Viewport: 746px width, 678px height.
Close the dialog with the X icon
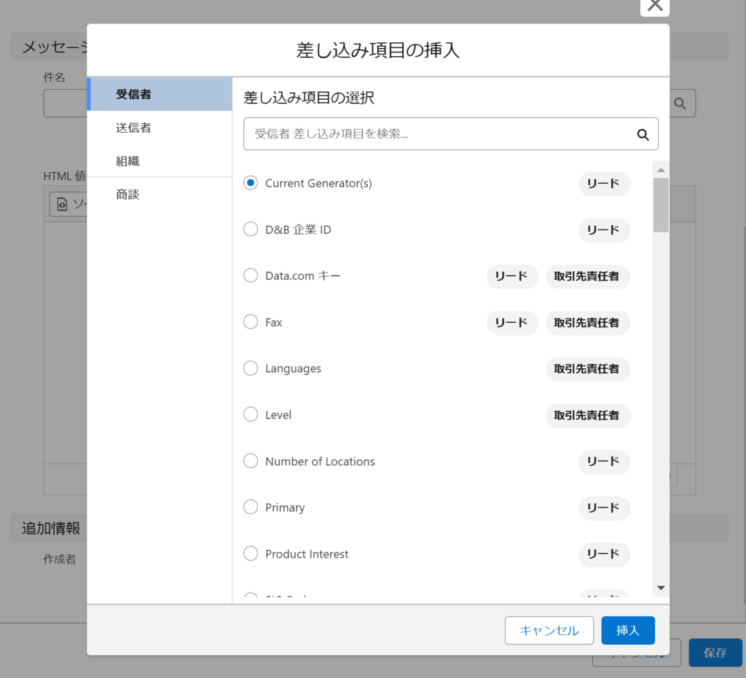(655, 5)
